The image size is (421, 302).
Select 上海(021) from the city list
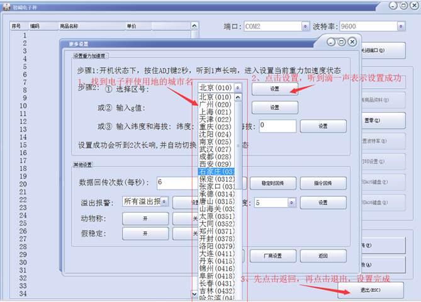point(216,112)
